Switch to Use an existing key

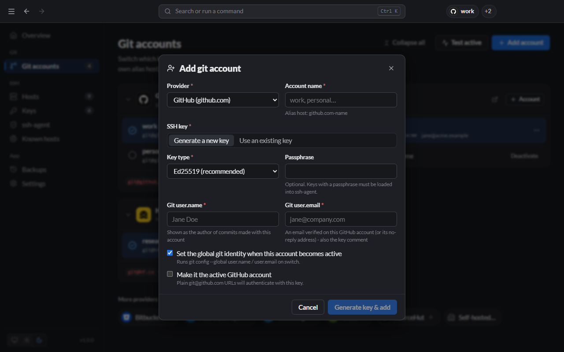pos(266,140)
